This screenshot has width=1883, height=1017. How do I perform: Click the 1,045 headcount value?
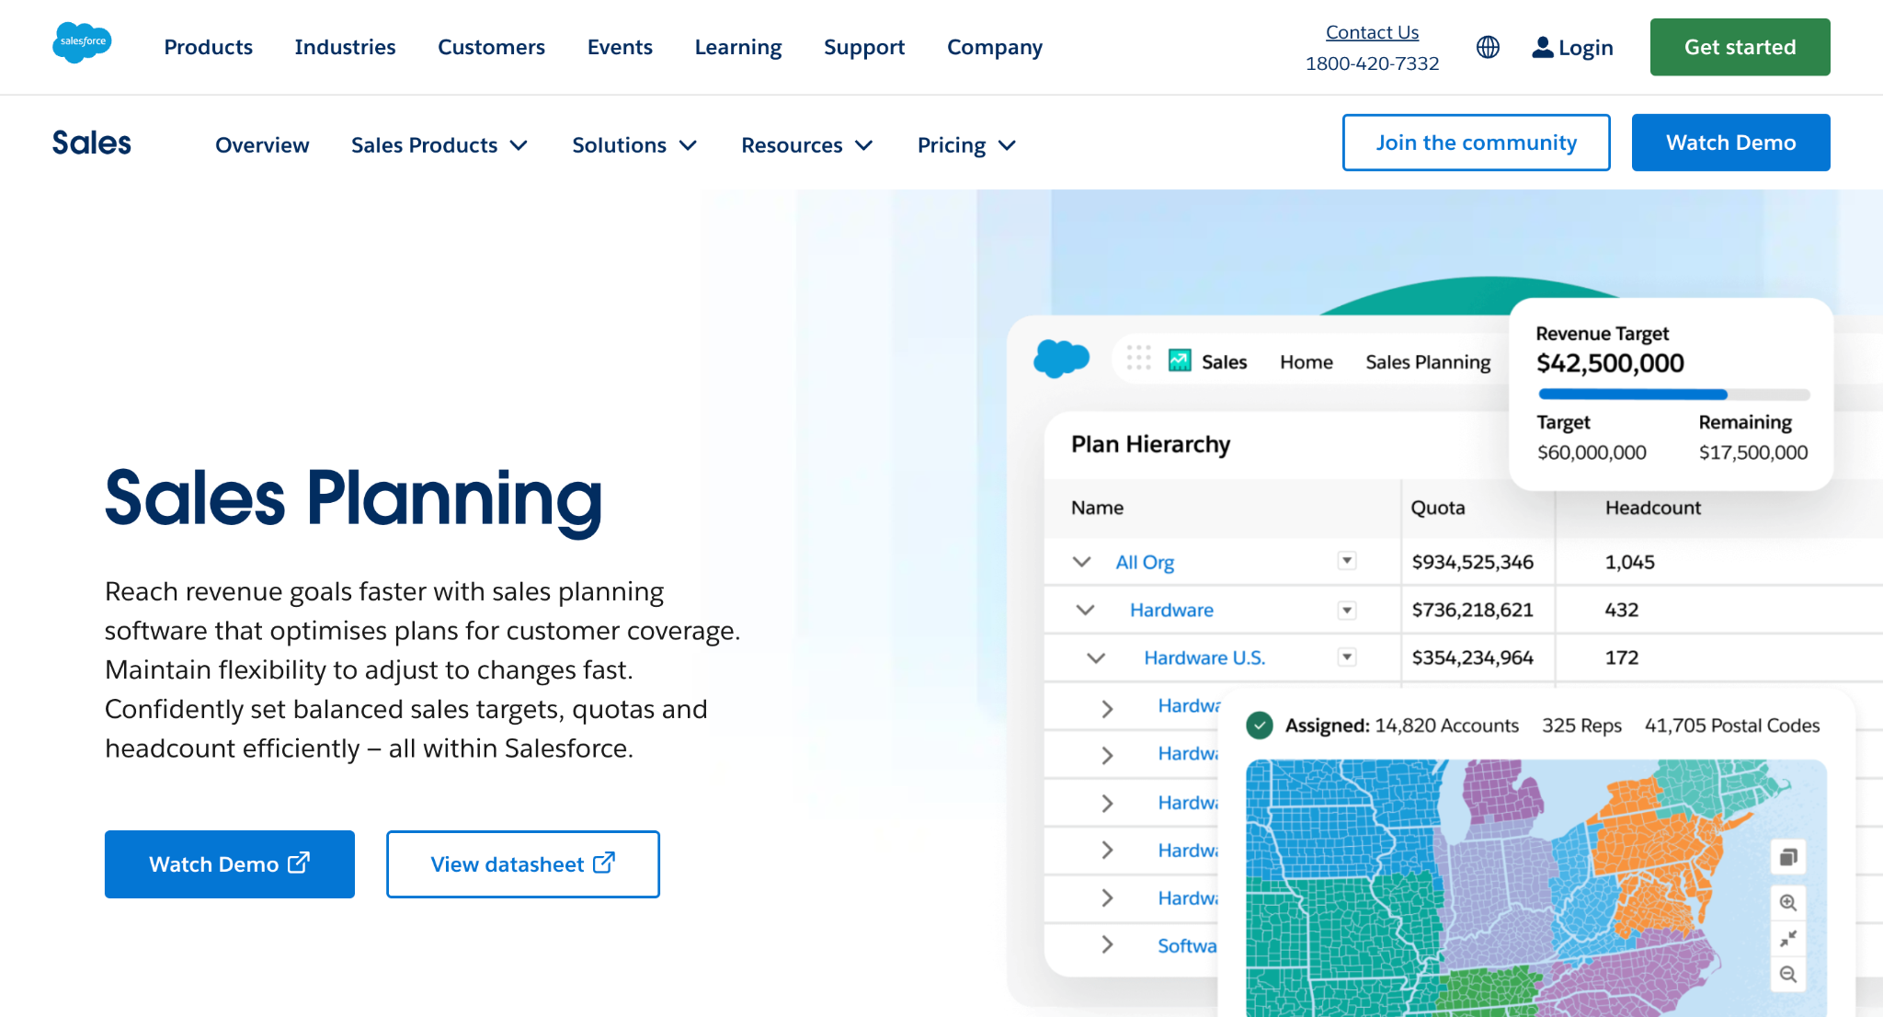(x=1629, y=562)
